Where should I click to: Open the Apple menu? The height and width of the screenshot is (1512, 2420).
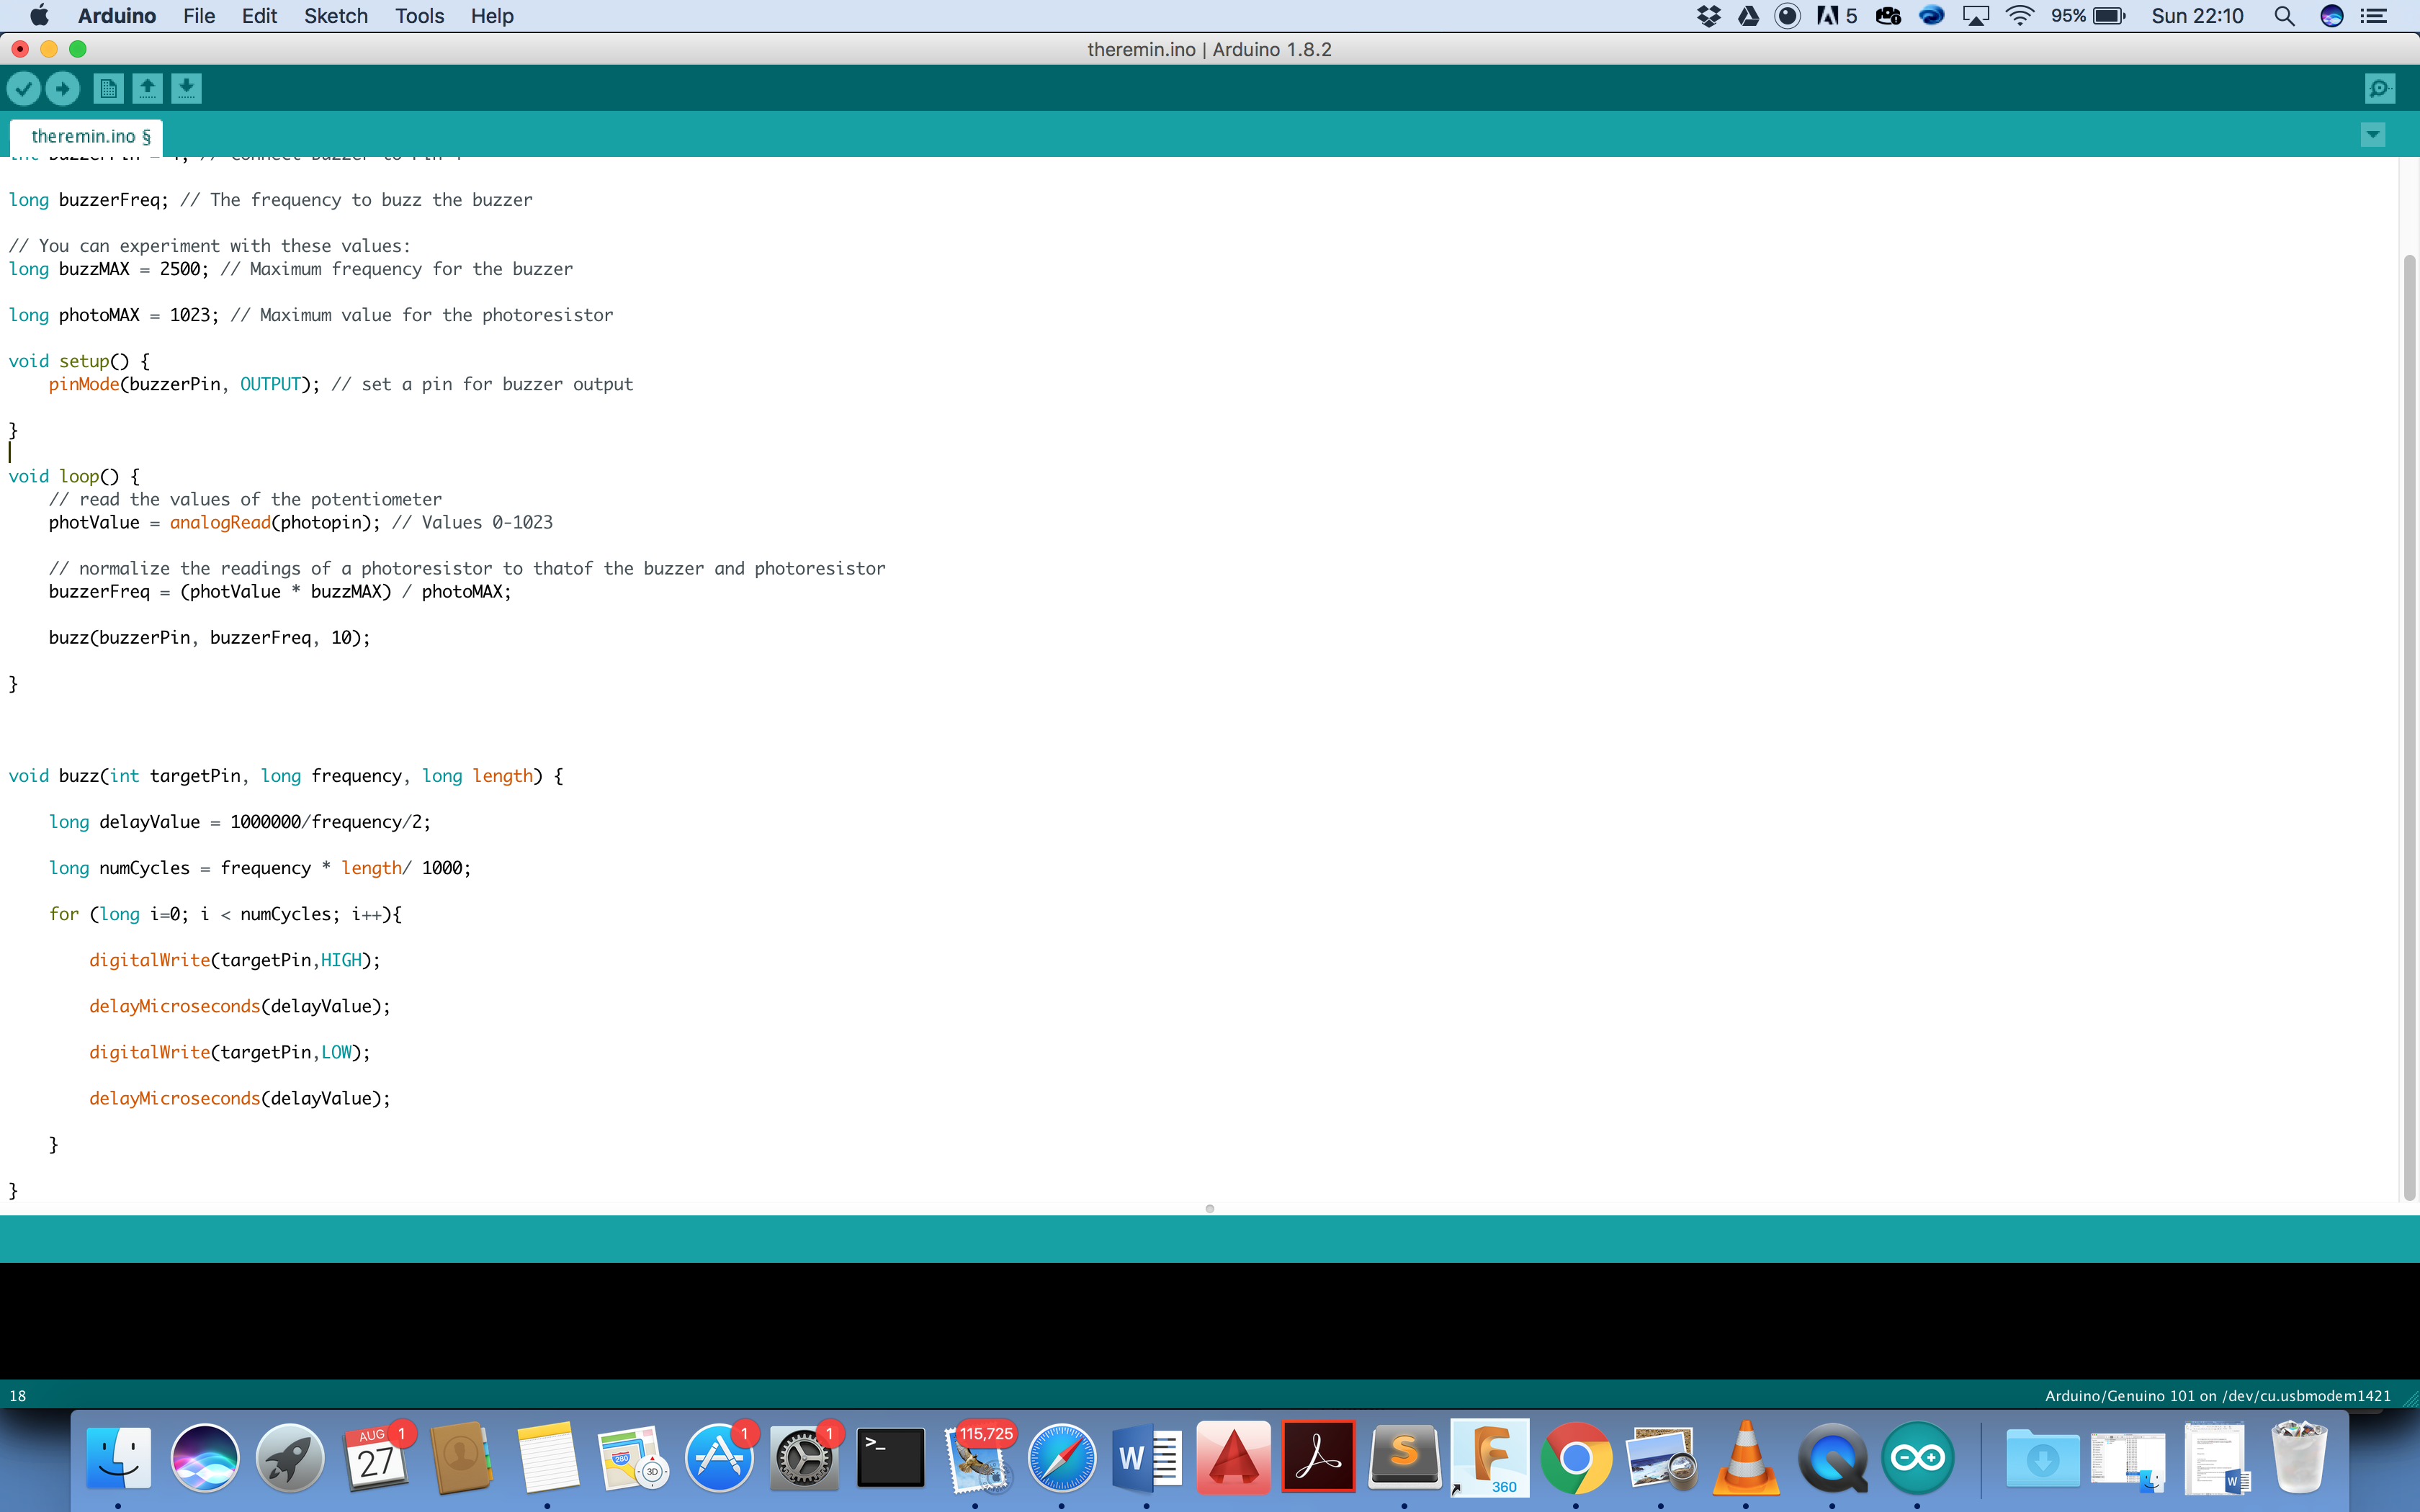coord(39,16)
